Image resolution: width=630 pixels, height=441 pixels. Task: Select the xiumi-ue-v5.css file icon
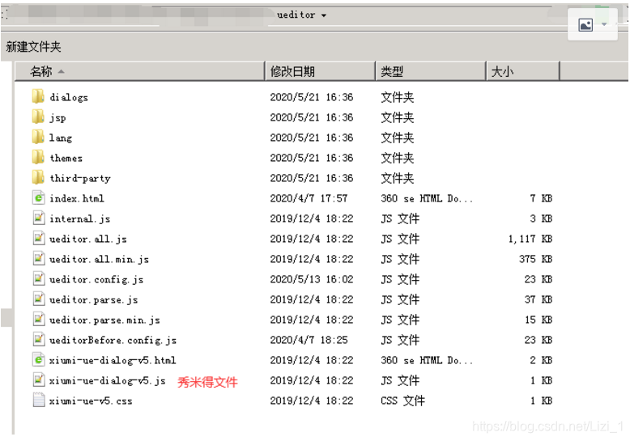tap(39, 401)
